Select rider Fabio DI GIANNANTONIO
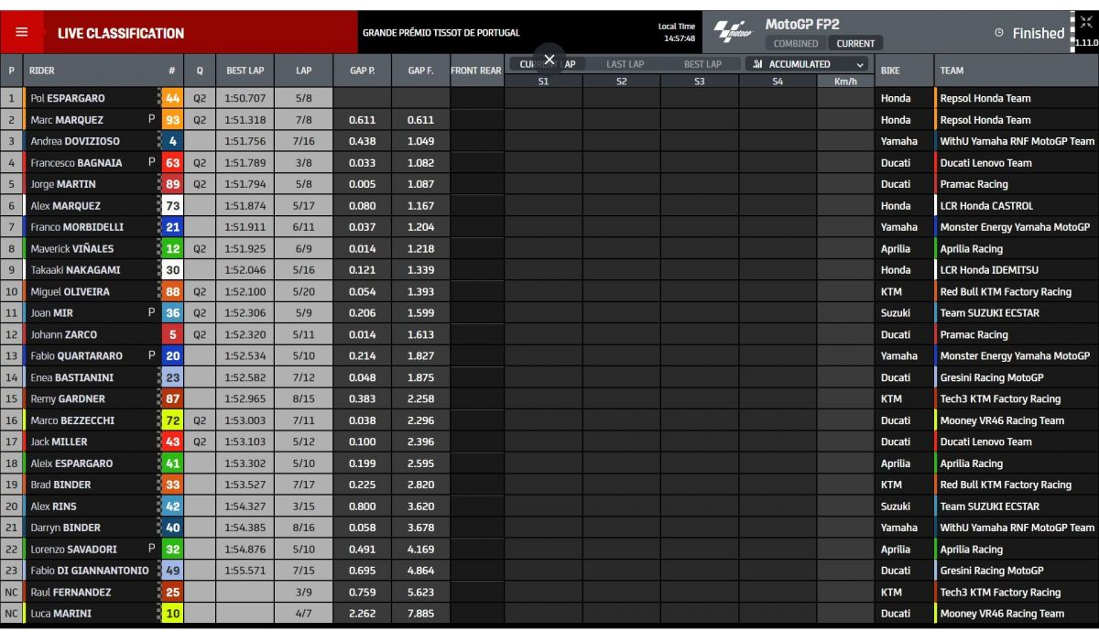 [89, 571]
